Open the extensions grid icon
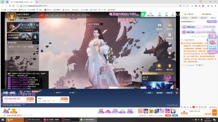 [203, 6]
